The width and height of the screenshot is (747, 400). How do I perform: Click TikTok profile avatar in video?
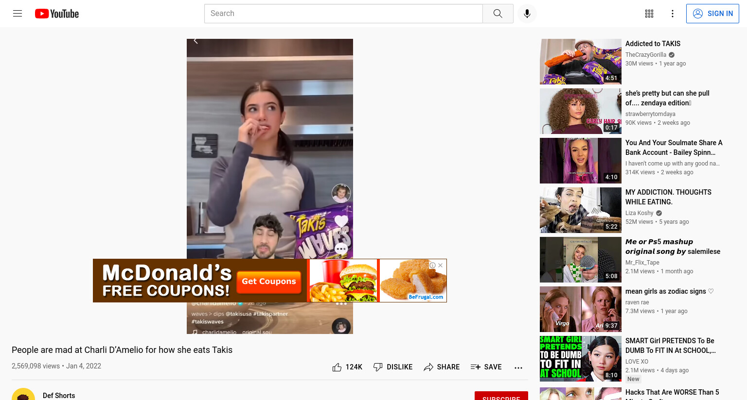[x=341, y=193]
